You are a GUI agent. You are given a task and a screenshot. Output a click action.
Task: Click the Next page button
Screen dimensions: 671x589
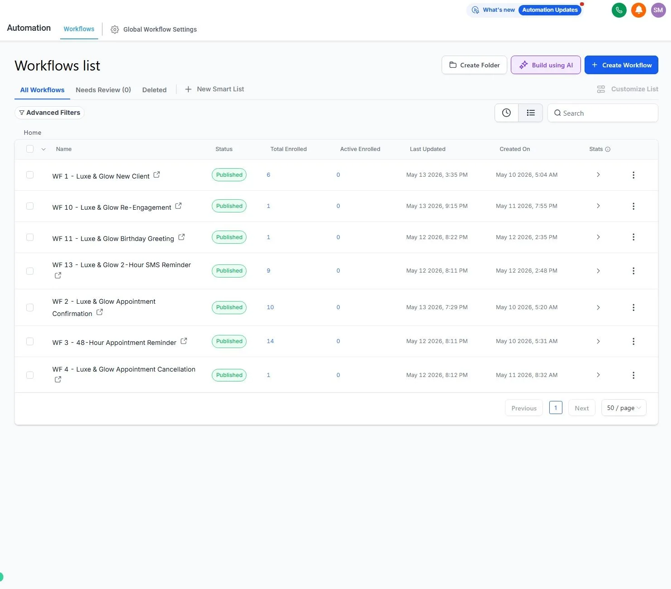tap(582, 408)
